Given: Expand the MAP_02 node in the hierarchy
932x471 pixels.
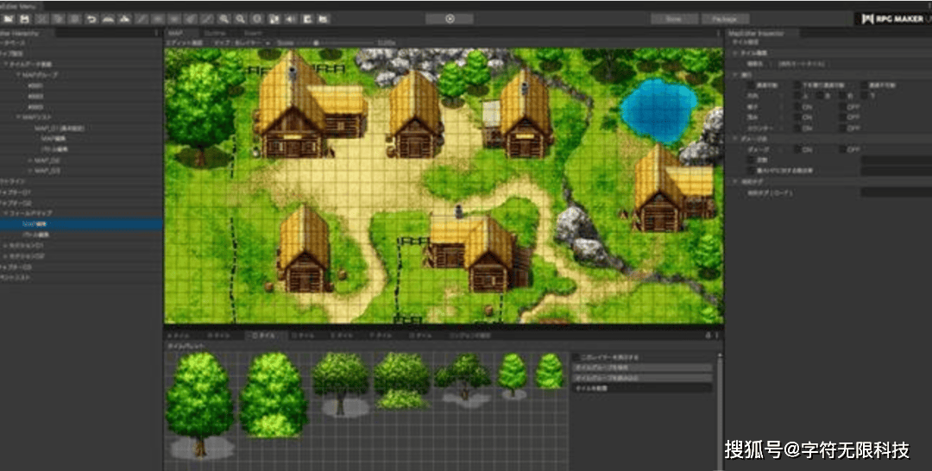Looking at the screenshot, I should (x=29, y=160).
